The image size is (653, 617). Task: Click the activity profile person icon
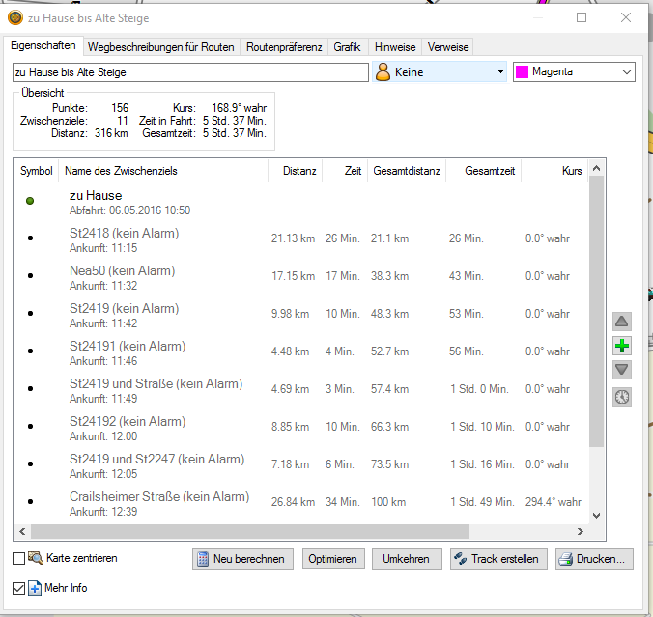click(x=383, y=71)
